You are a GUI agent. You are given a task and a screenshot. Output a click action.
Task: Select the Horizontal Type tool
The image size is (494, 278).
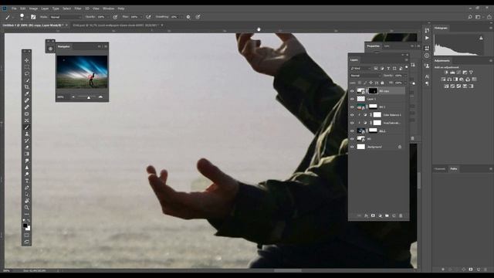(x=27, y=181)
